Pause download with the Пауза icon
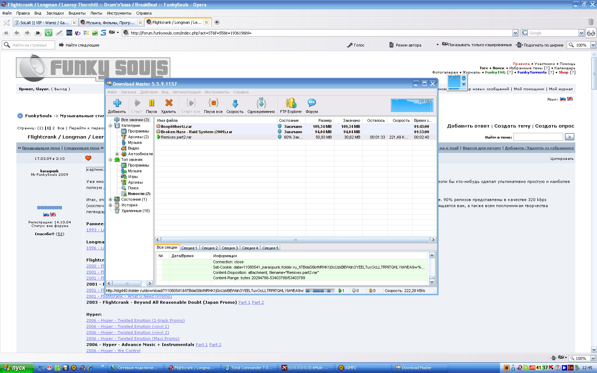Image resolution: width=597 pixels, height=373 pixels. 151,103
